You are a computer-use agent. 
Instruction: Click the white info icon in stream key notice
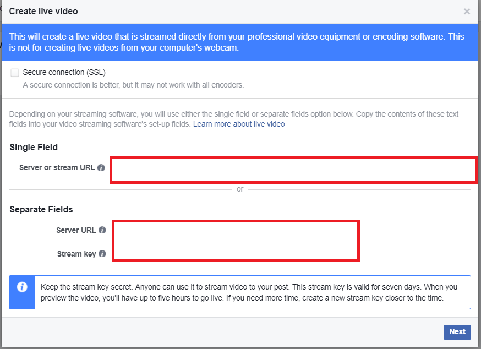22,287
